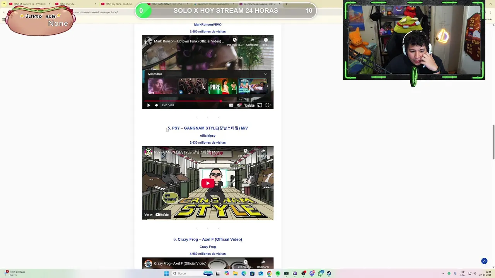Screen dimensions: 495x278
Task: Open Discord from taskbar
Action: click(312, 273)
